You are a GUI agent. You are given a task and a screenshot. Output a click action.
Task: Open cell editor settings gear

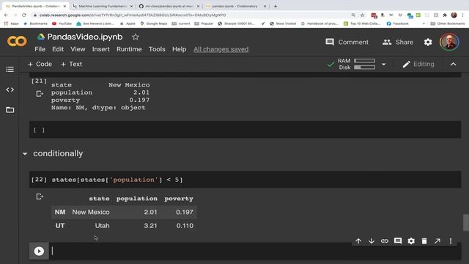click(x=411, y=241)
